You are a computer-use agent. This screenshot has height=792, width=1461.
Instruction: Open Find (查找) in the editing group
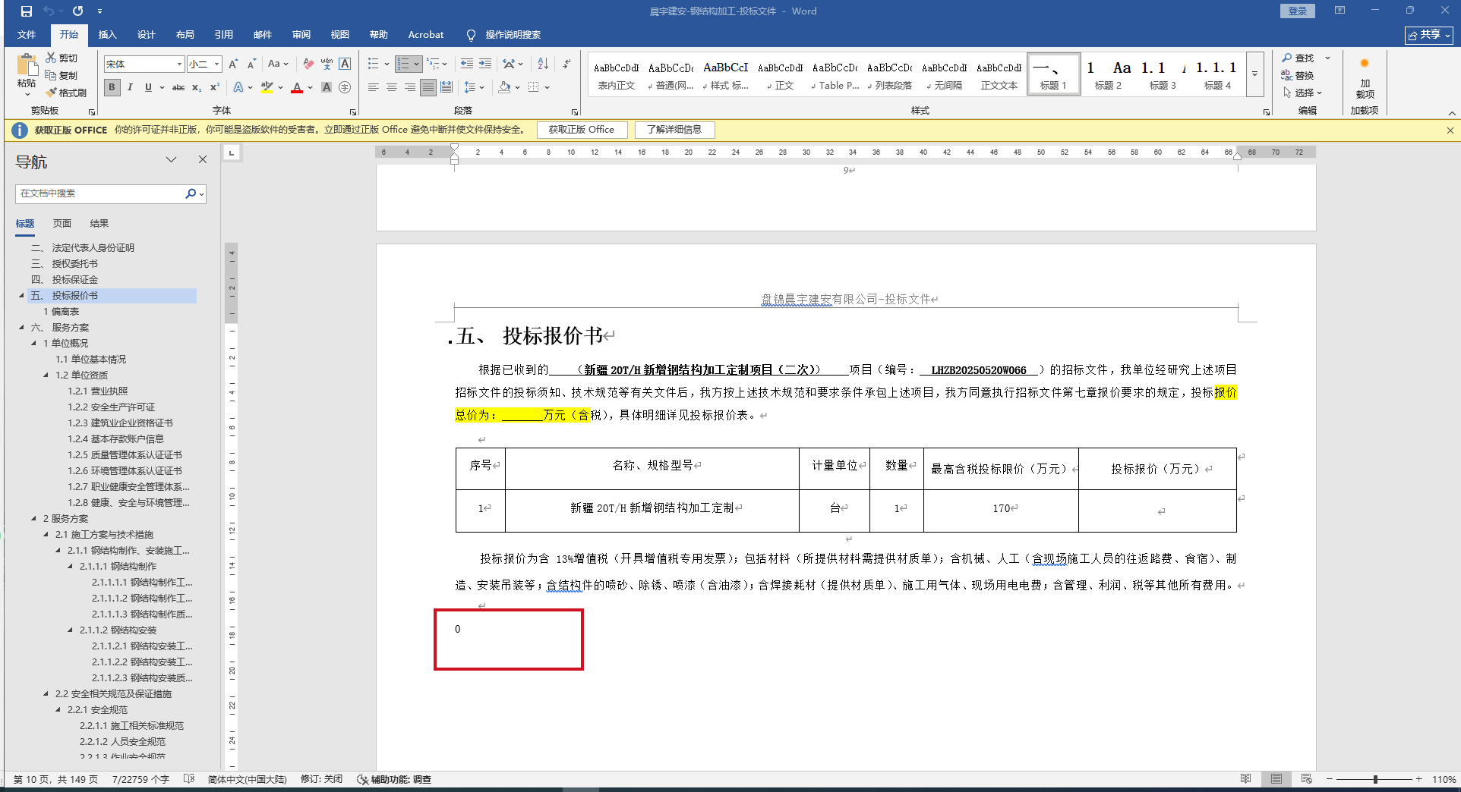[1298, 58]
